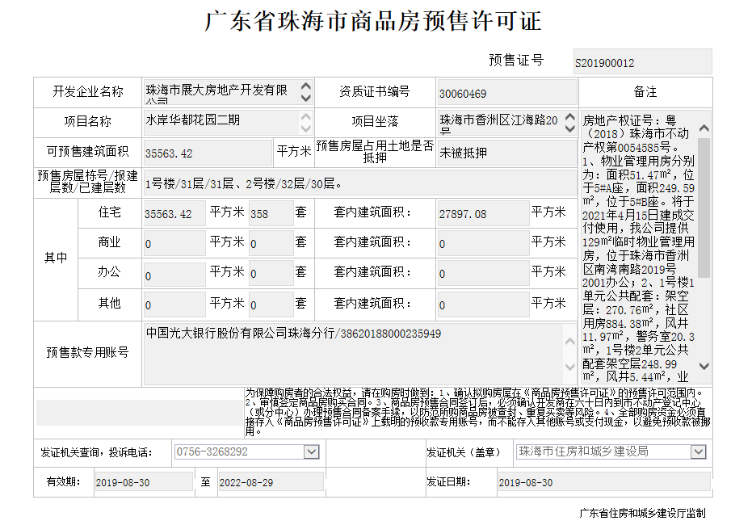731x525 pixels.
Task: Click the presale certificate number S201900012 field
Action: coord(642,62)
